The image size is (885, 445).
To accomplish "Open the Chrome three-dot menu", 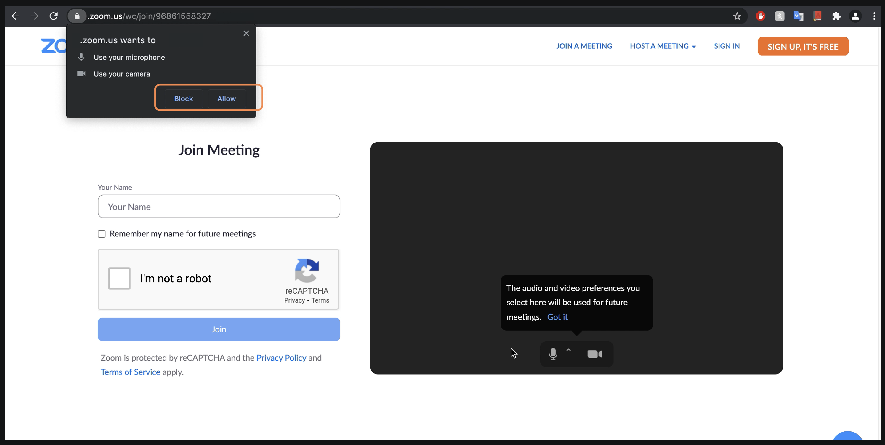I will (874, 16).
